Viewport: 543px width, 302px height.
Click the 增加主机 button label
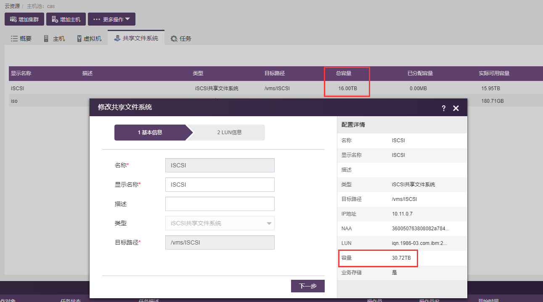tap(70, 19)
